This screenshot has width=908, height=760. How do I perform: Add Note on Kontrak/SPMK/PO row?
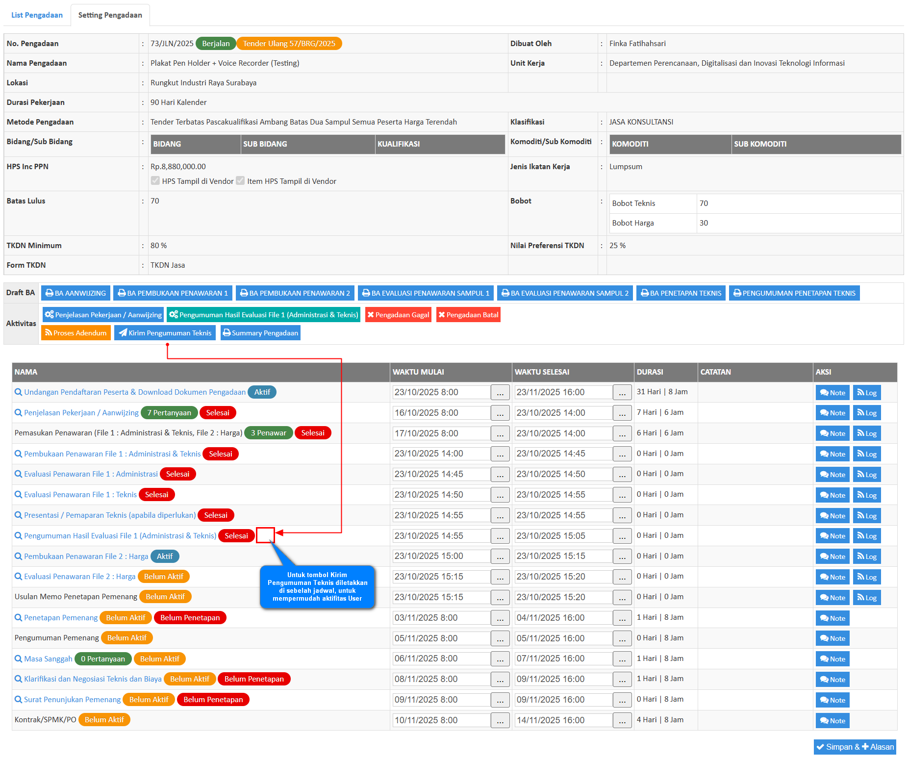832,720
